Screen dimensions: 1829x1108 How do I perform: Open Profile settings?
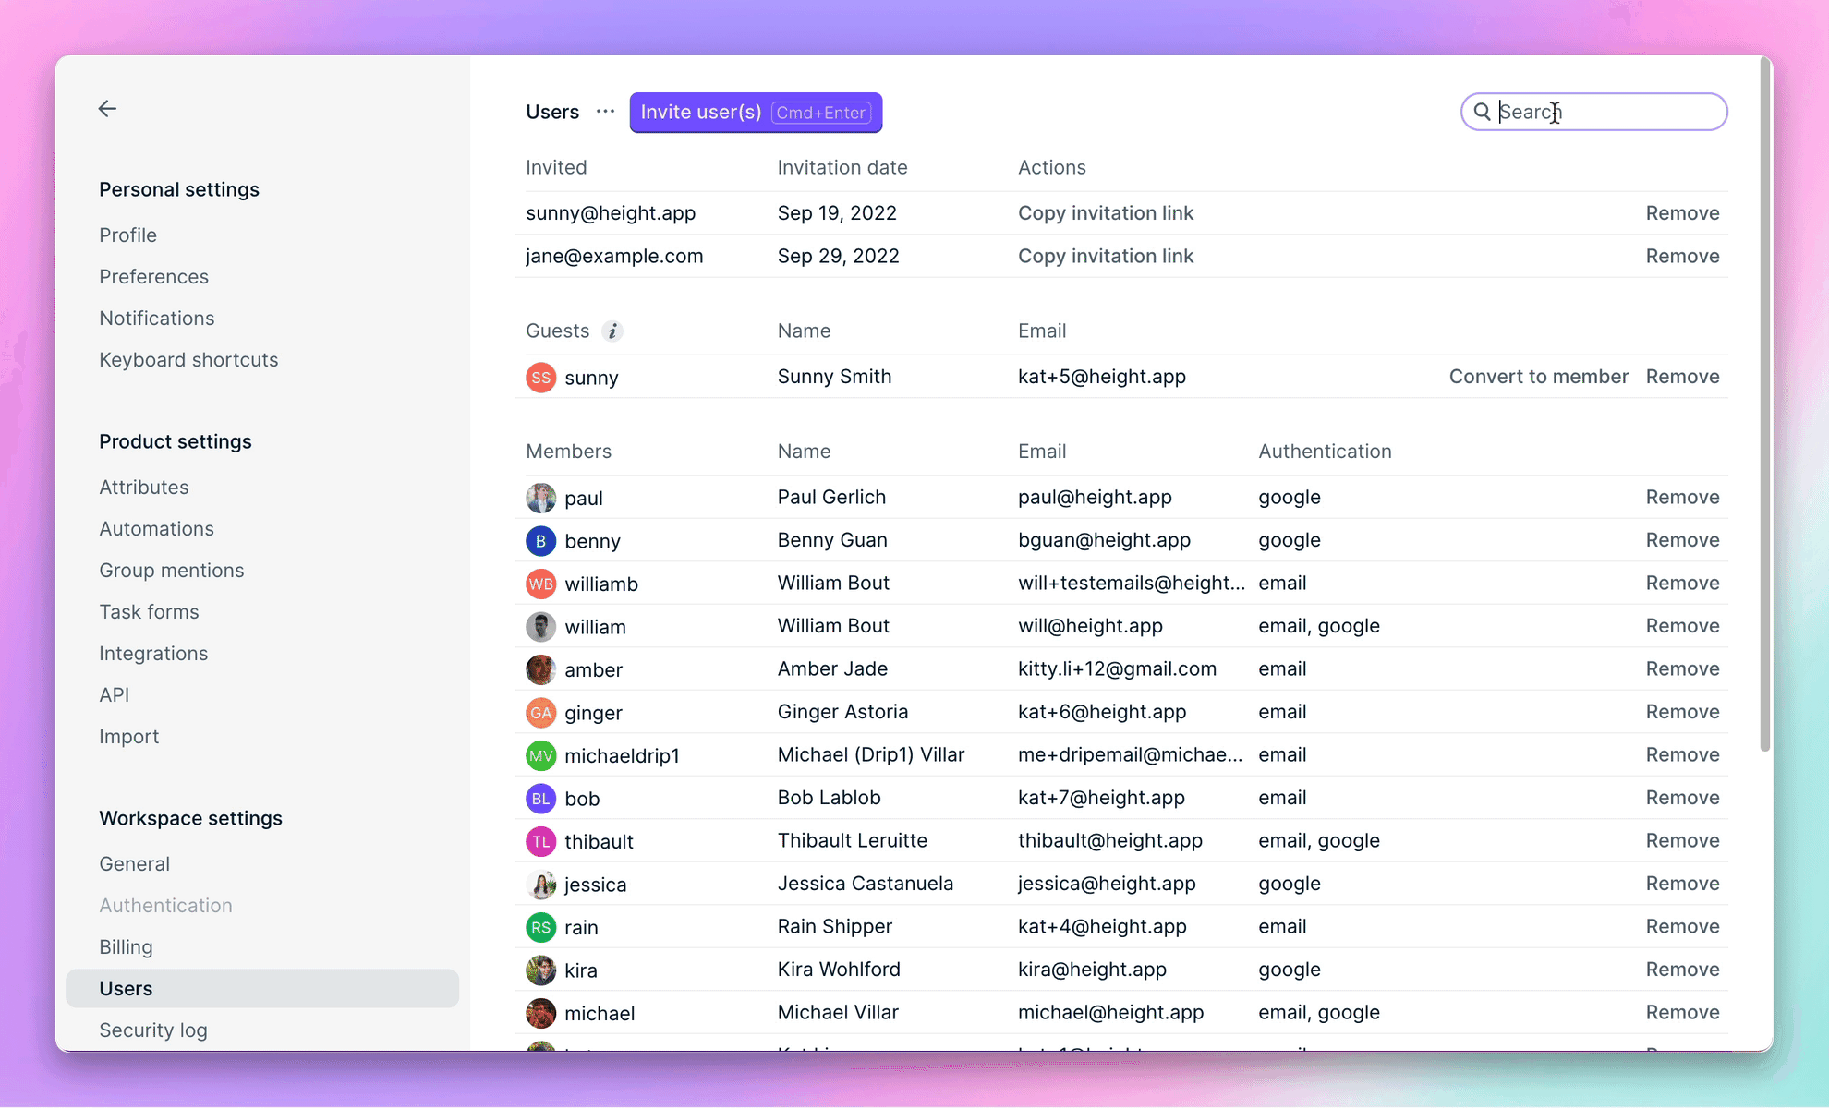click(127, 235)
